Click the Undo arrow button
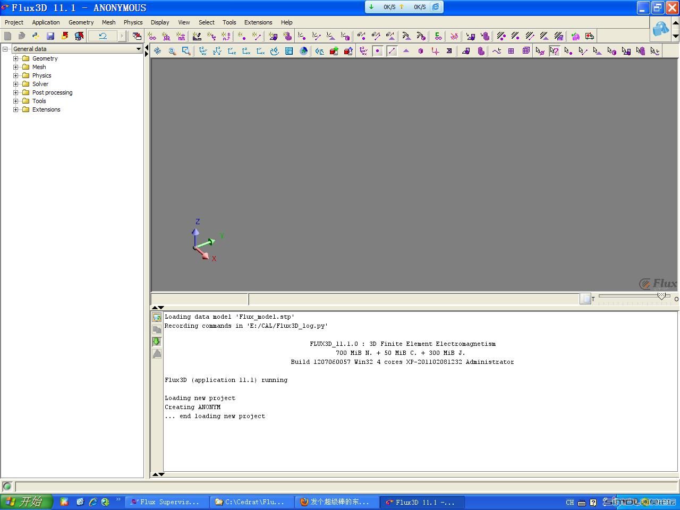 tap(103, 36)
